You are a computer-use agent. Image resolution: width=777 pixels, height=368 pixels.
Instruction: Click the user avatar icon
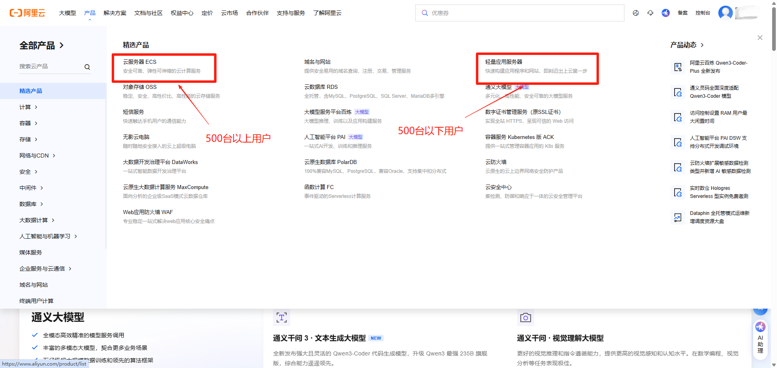[726, 13]
